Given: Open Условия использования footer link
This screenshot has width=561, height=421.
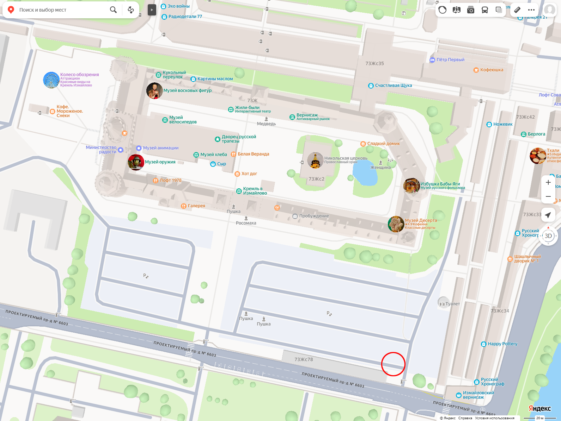Looking at the screenshot, I should pos(494,418).
